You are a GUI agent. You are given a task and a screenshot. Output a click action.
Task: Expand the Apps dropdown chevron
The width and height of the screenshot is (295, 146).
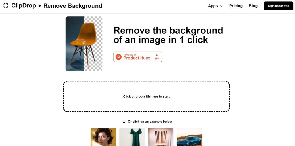pyautogui.click(x=221, y=6)
